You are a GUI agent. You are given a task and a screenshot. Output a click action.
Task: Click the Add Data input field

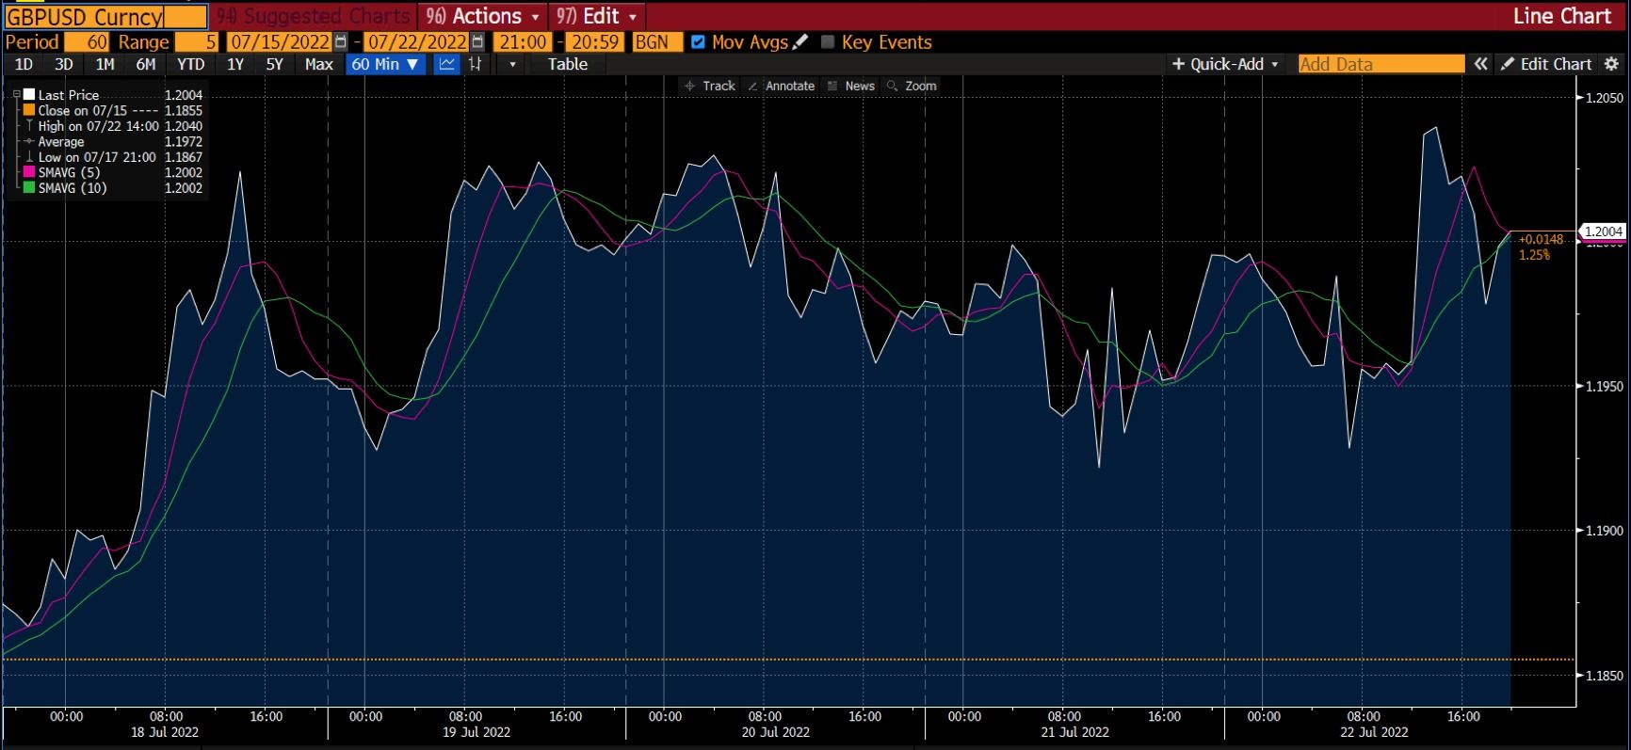(x=1381, y=64)
